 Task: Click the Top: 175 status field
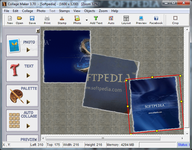[54, 145]
